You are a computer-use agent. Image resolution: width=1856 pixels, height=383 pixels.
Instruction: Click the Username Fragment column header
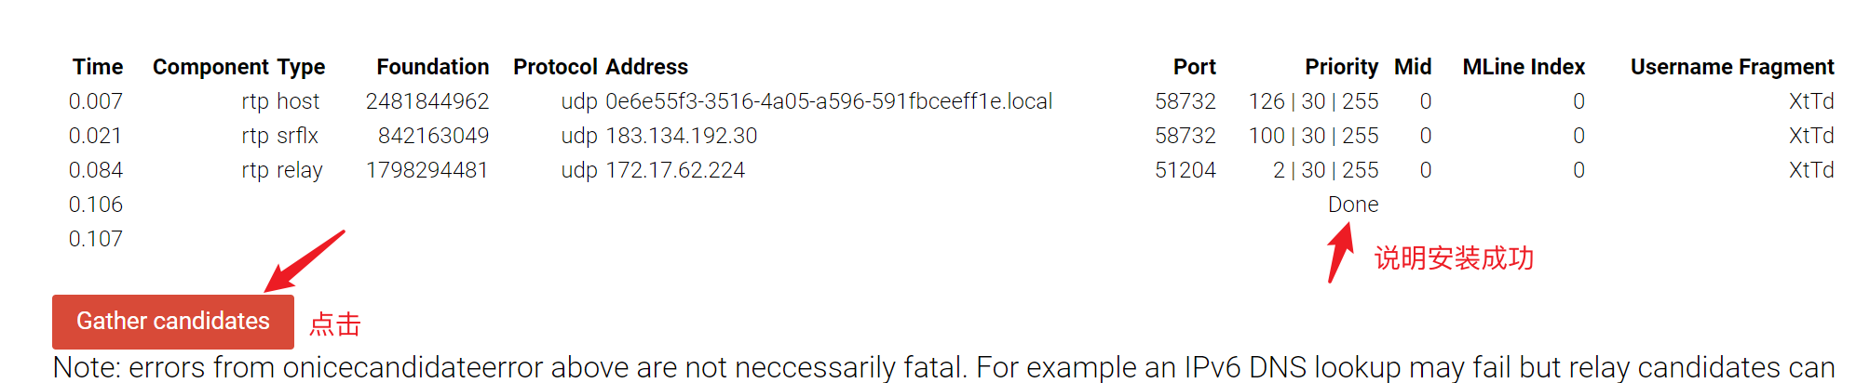coord(1731,67)
